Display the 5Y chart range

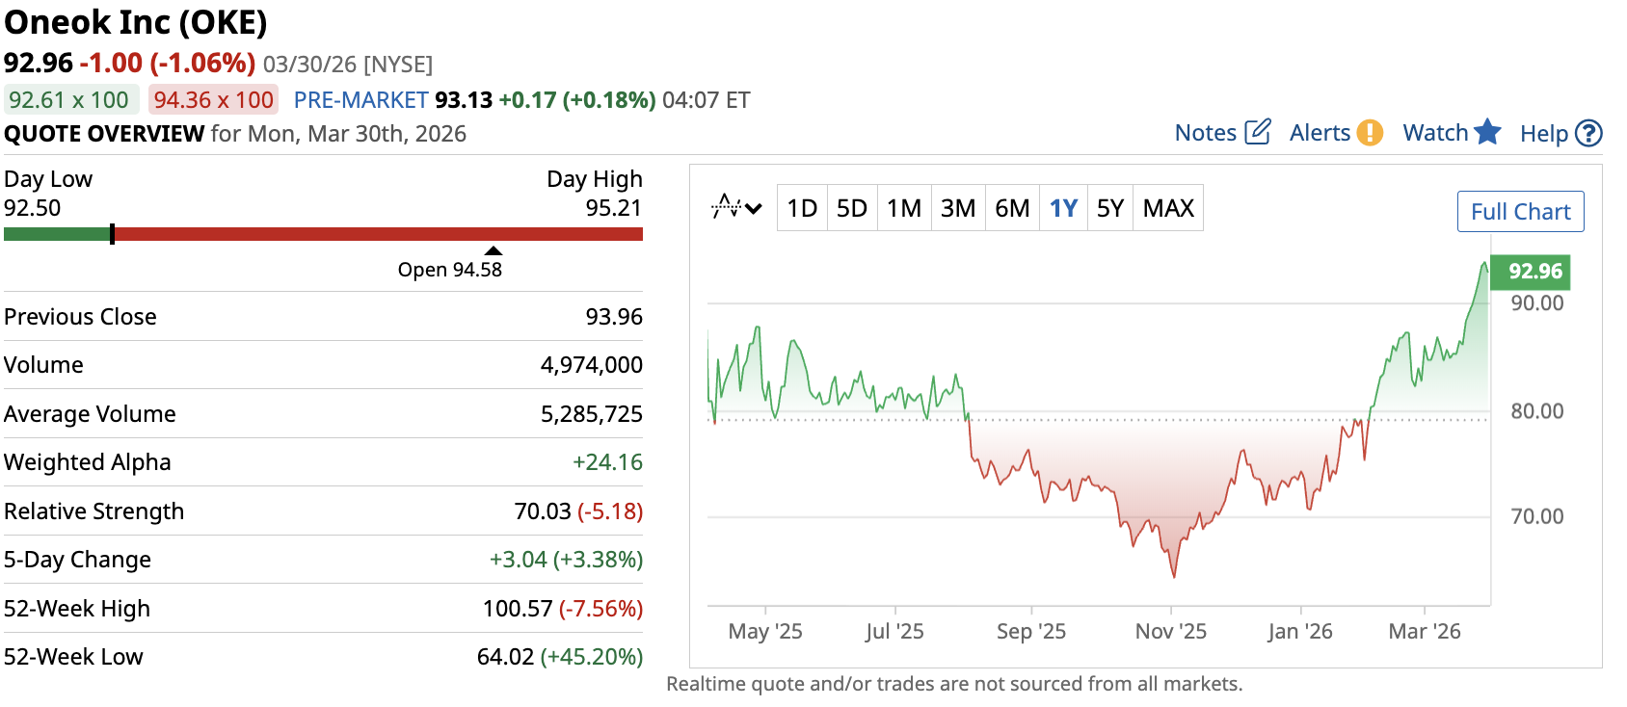tap(1110, 208)
